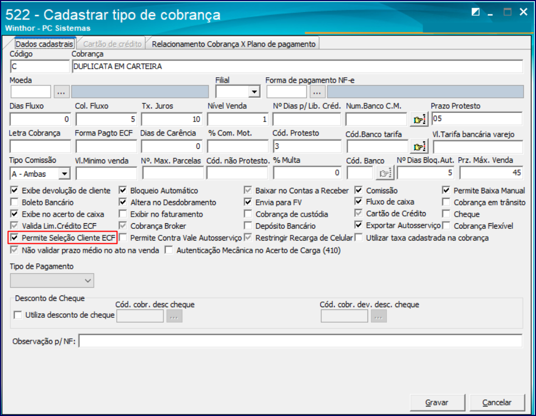Click the Cobrança description field

coord(297,66)
